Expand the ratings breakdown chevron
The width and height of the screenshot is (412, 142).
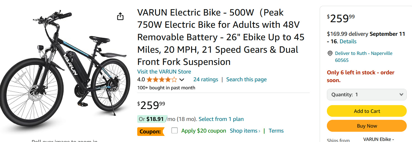pos(182,80)
